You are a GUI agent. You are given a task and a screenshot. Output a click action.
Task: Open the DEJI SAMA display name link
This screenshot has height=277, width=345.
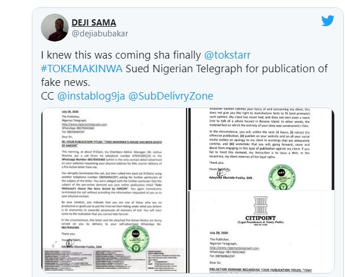[x=94, y=23]
